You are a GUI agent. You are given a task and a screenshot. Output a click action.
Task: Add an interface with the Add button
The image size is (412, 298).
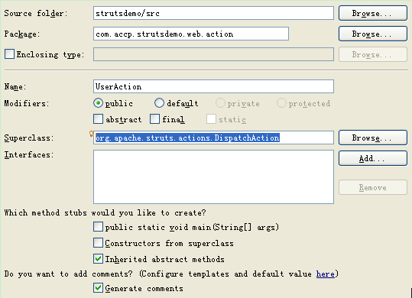(x=373, y=158)
